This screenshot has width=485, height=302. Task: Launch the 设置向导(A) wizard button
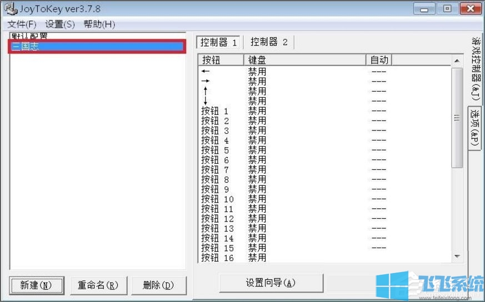pyautogui.click(x=271, y=283)
